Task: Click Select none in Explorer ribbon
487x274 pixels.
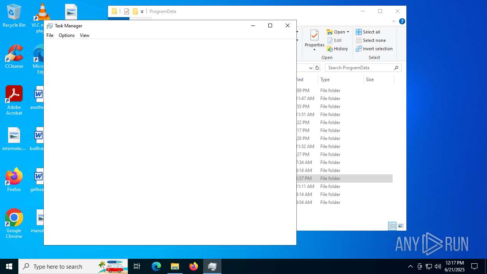Action: pos(371,40)
